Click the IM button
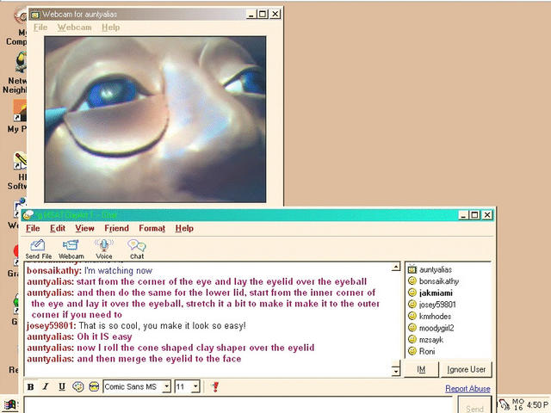The height and width of the screenshot is (413, 551). (421, 369)
